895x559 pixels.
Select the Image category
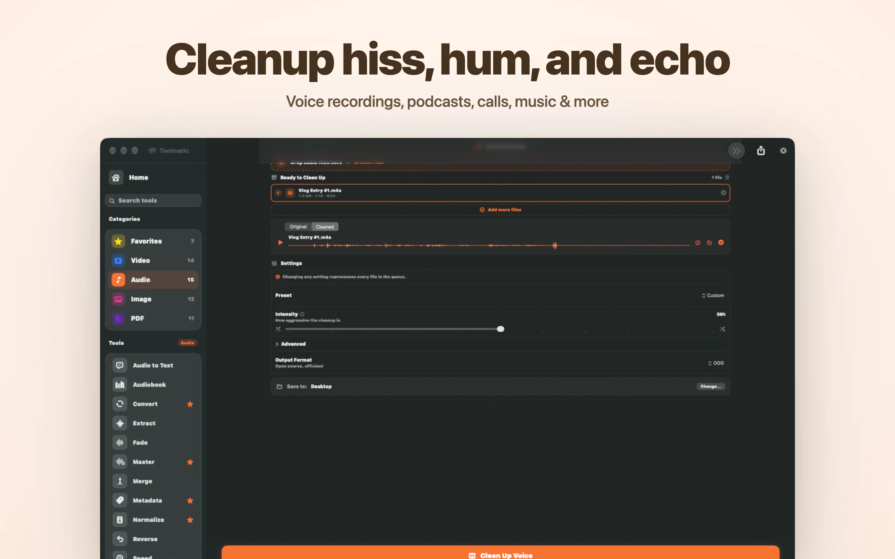tap(153, 299)
